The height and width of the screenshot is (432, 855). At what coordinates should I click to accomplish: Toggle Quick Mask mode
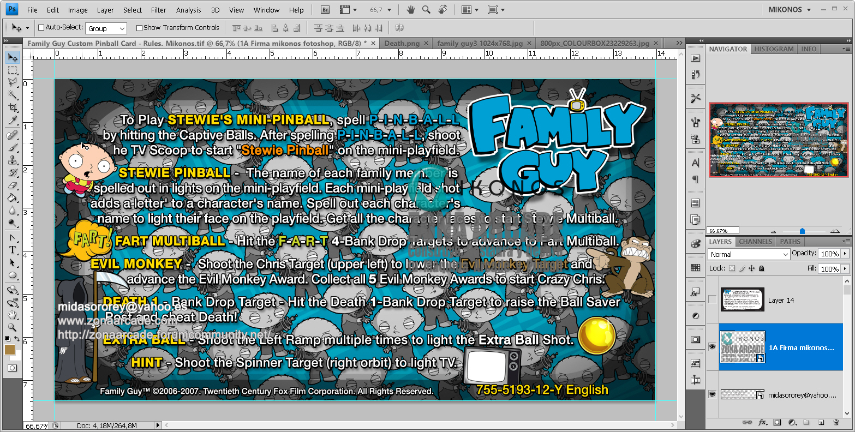13,368
